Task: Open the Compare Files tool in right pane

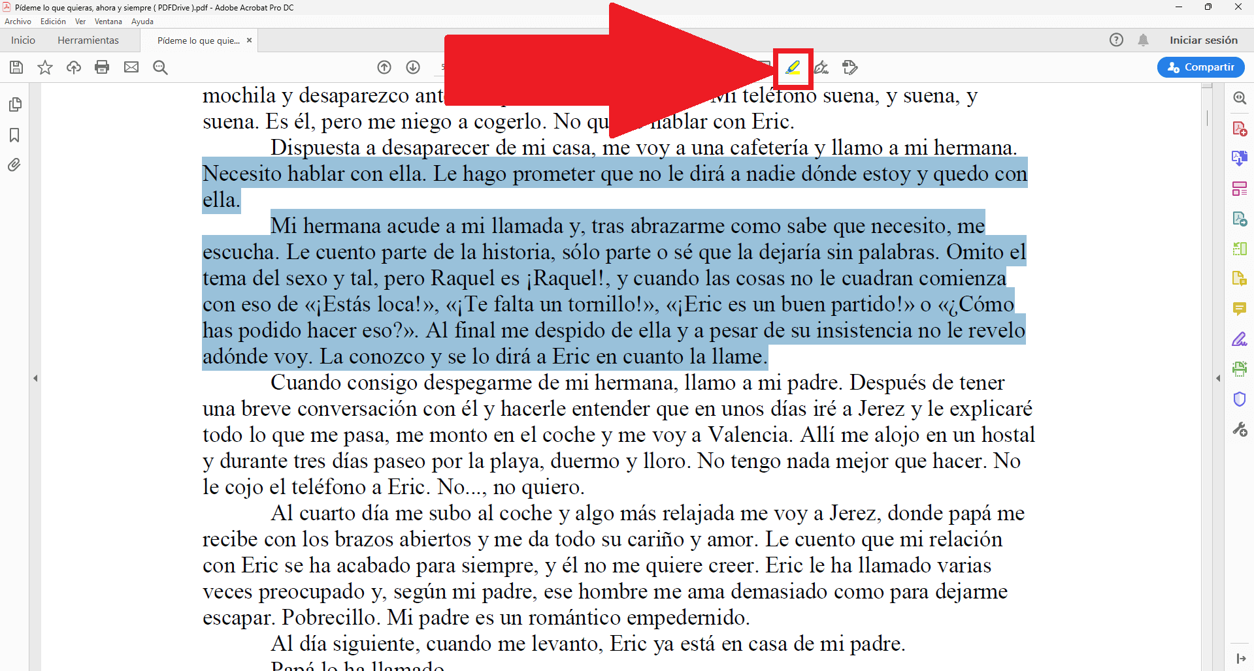Action: pyautogui.click(x=1240, y=249)
